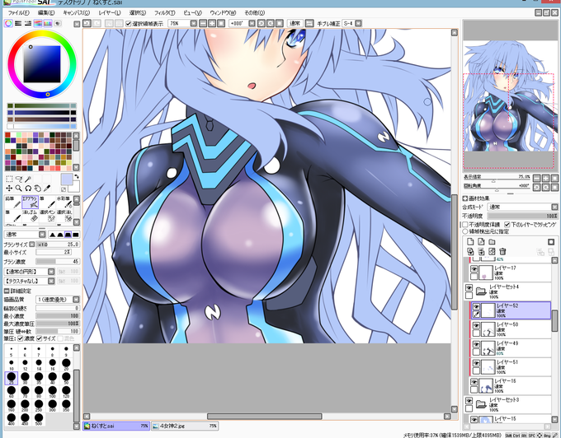Click the 通常 view mode button in toolbar
This screenshot has width=561, height=438.
point(295,24)
